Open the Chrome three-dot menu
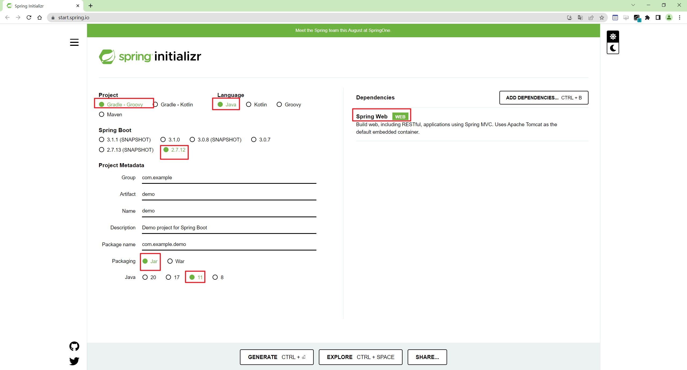Image resolution: width=687 pixels, height=370 pixels. pyautogui.click(x=680, y=17)
